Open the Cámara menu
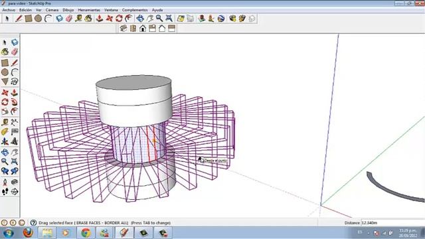425x239 pixels. point(52,10)
